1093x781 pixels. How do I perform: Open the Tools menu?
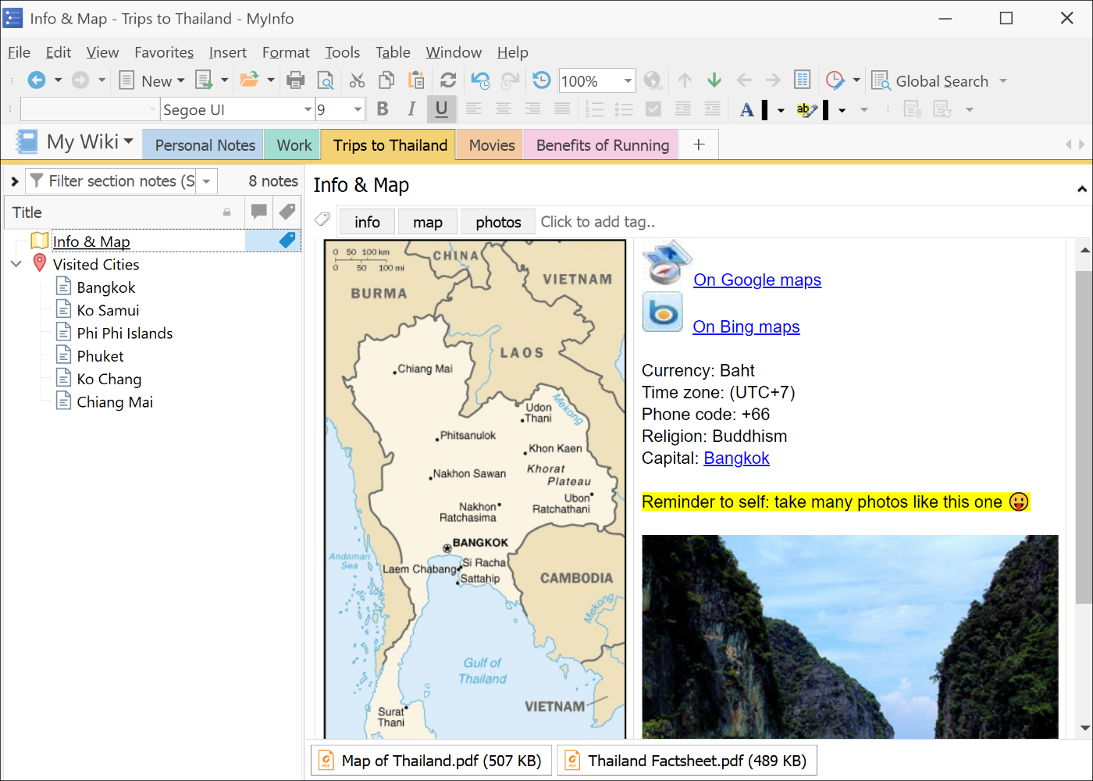(x=342, y=52)
